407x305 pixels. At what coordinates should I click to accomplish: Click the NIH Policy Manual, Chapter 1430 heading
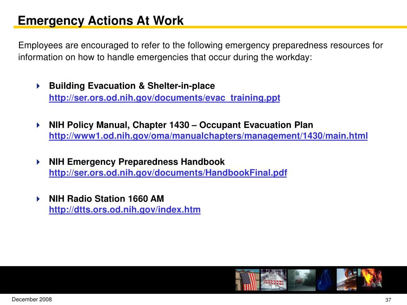point(181,125)
